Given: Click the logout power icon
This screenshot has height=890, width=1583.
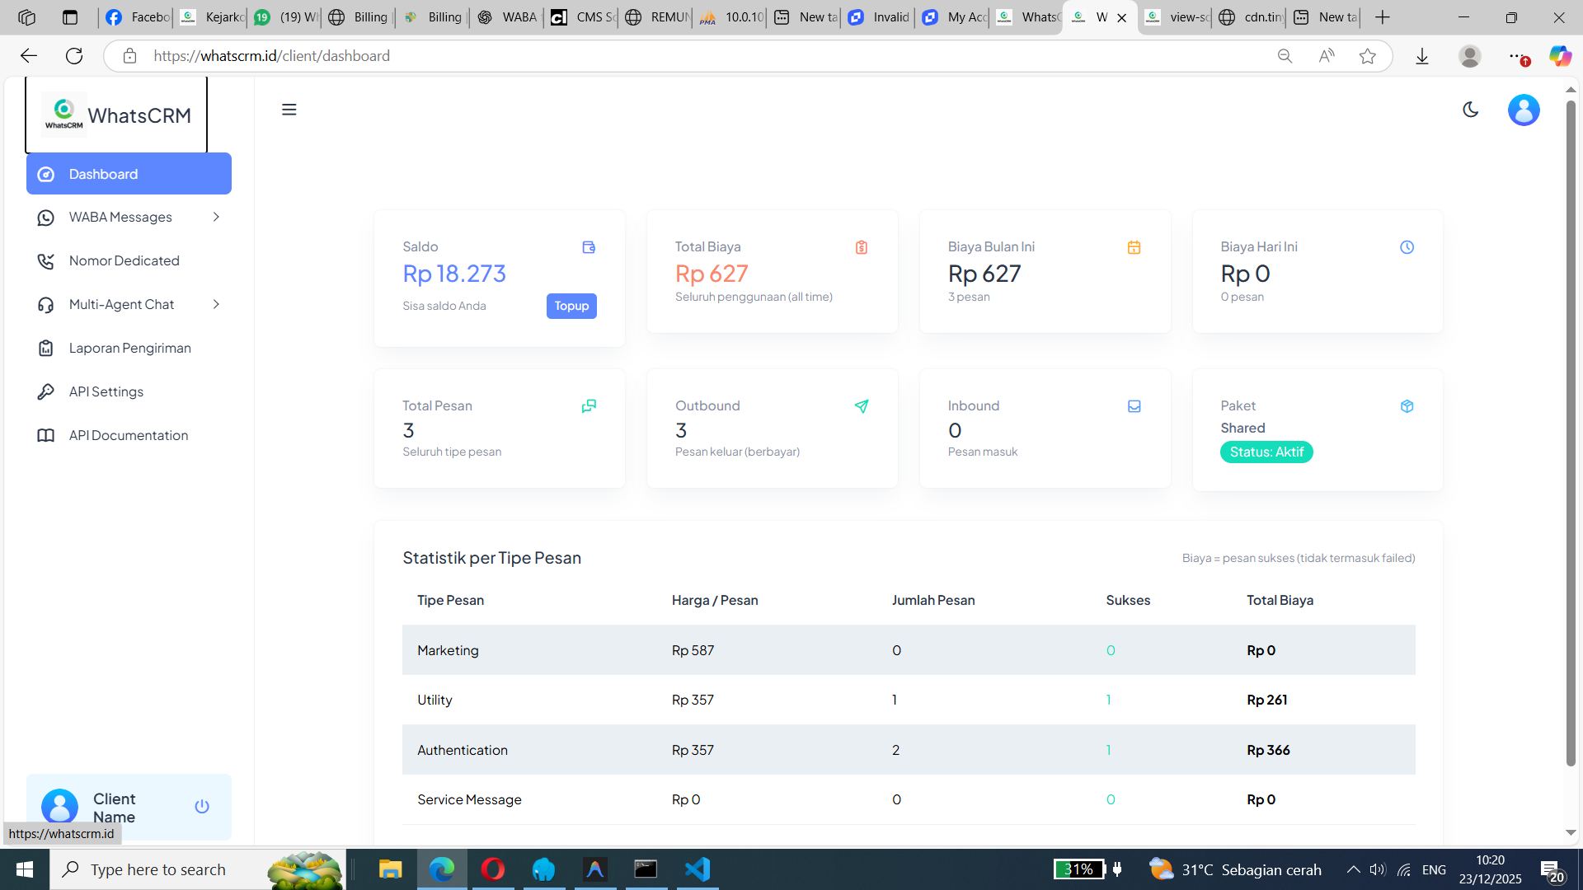Looking at the screenshot, I should (x=202, y=807).
